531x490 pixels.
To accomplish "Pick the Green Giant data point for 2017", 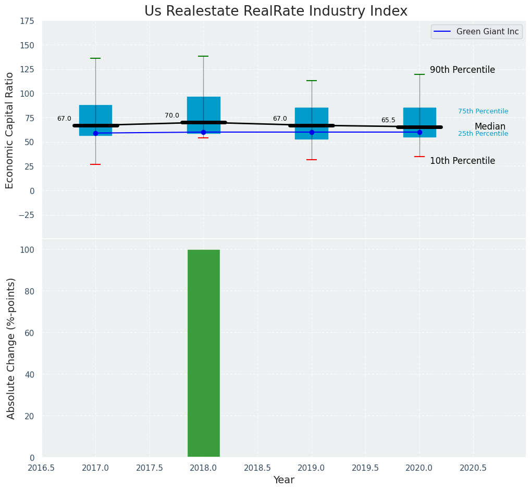I will (95, 133).
